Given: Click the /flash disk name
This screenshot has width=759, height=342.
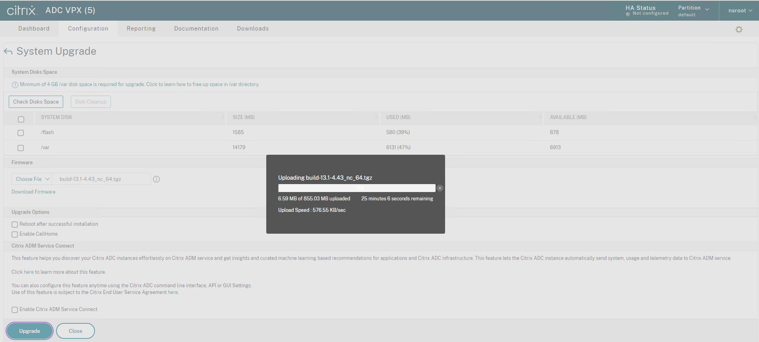Looking at the screenshot, I should (47, 133).
